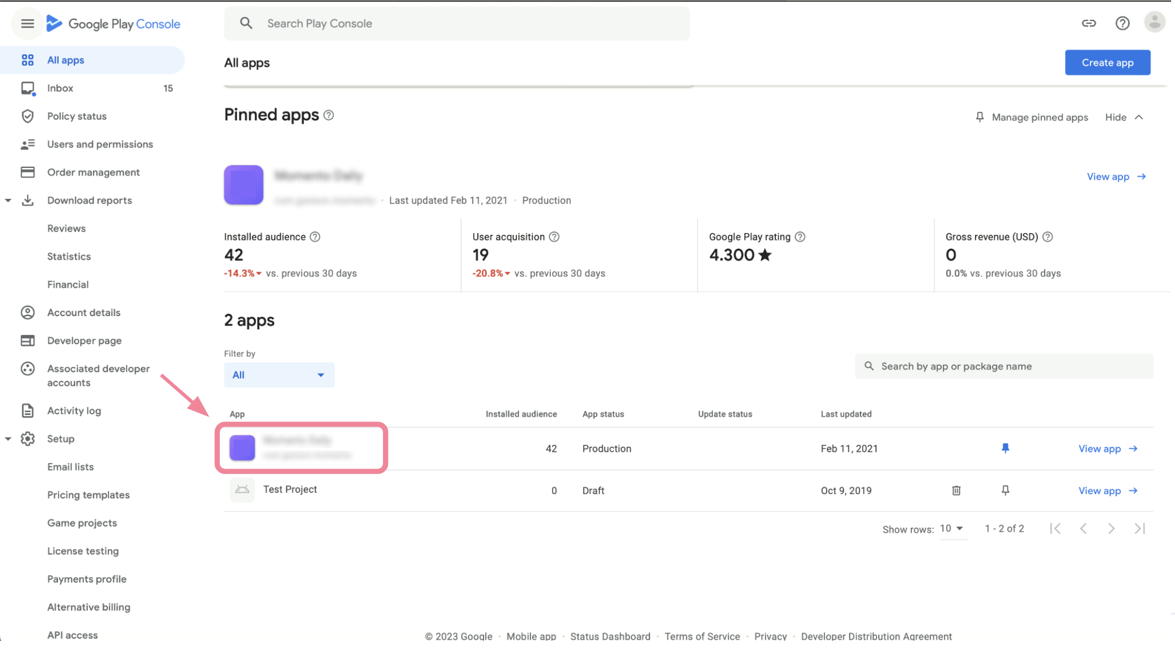
Task: Click the Activity log document icon
Action: [x=27, y=411]
